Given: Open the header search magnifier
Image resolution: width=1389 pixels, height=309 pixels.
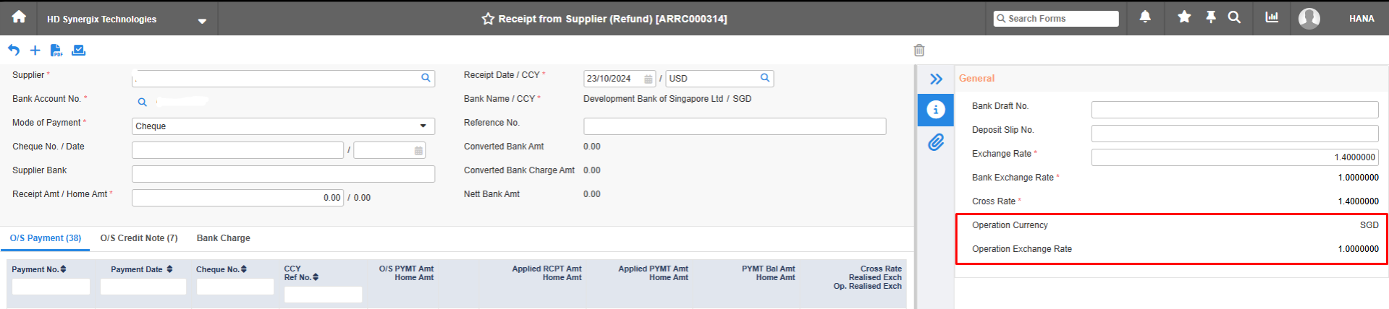Looking at the screenshot, I should (1234, 17).
